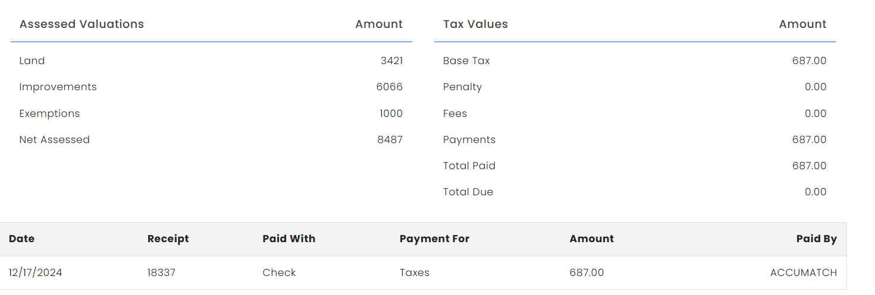The height and width of the screenshot is (295, 875).
Task: Click the Exemptions row label
Action: 49,113
